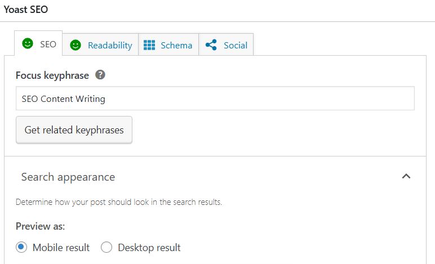Click the 'Determine how your post should look' text

point(119,202)
